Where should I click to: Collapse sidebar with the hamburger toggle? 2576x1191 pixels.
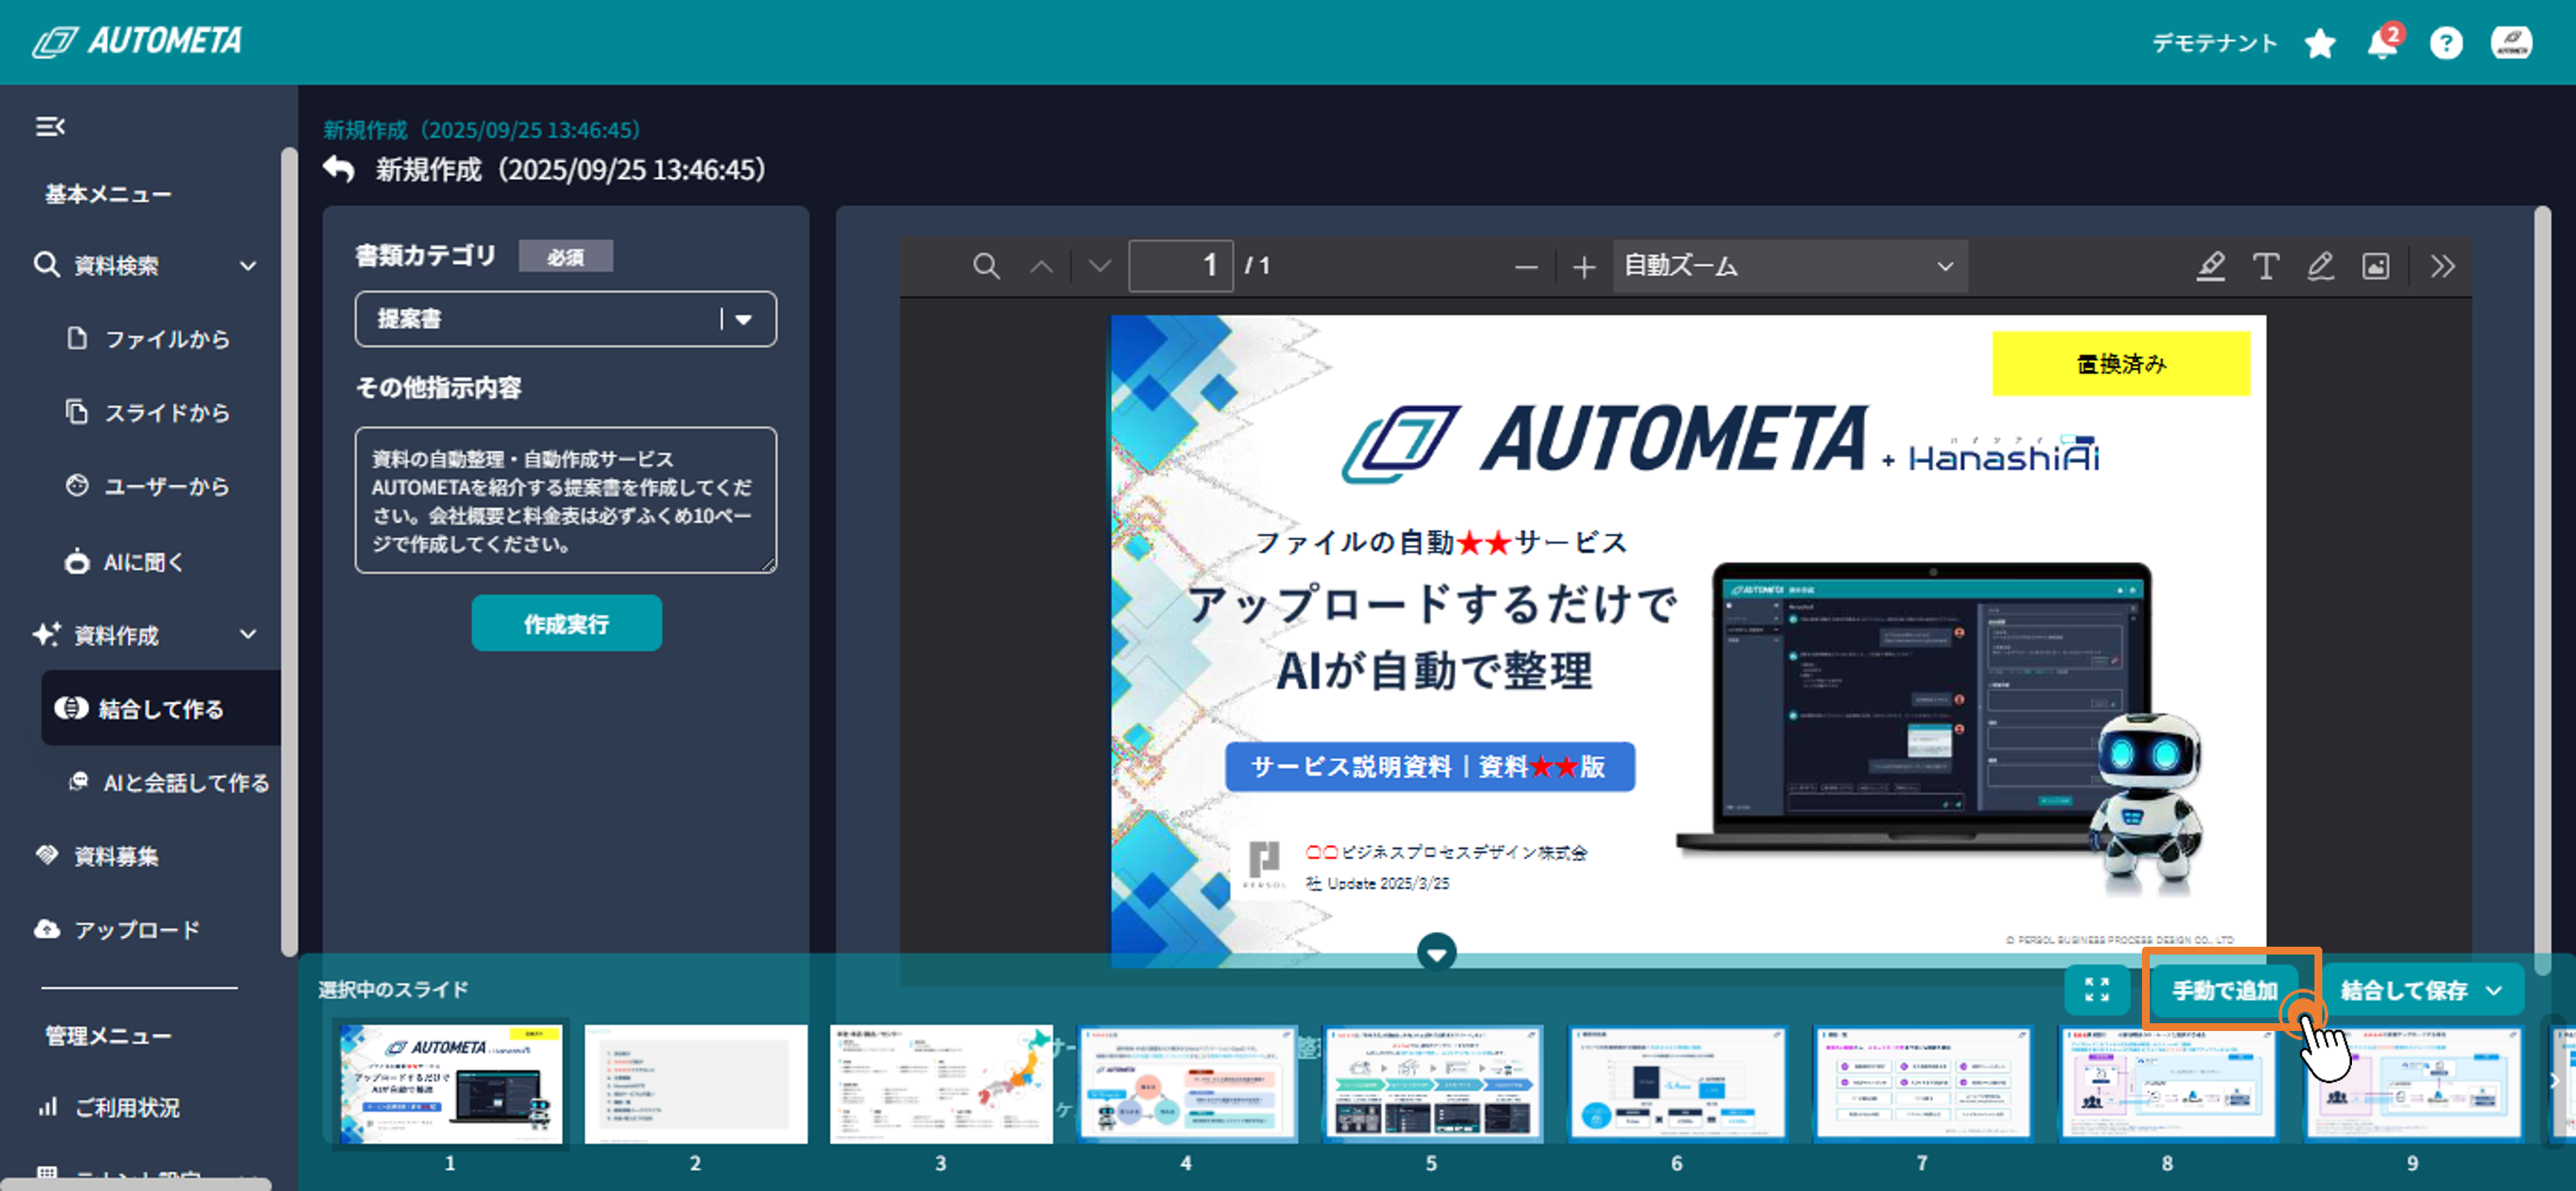(x=50, y=127)
